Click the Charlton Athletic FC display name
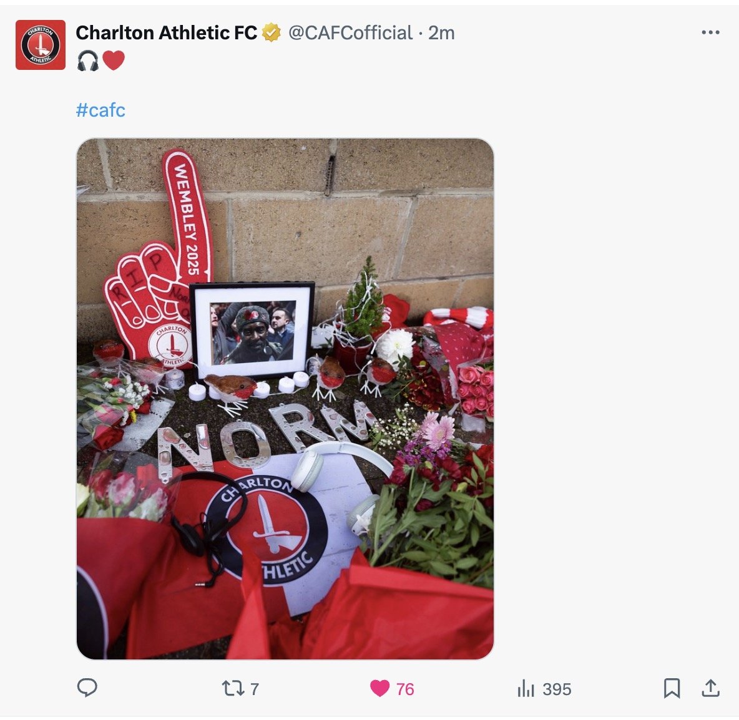 (167, 33)
